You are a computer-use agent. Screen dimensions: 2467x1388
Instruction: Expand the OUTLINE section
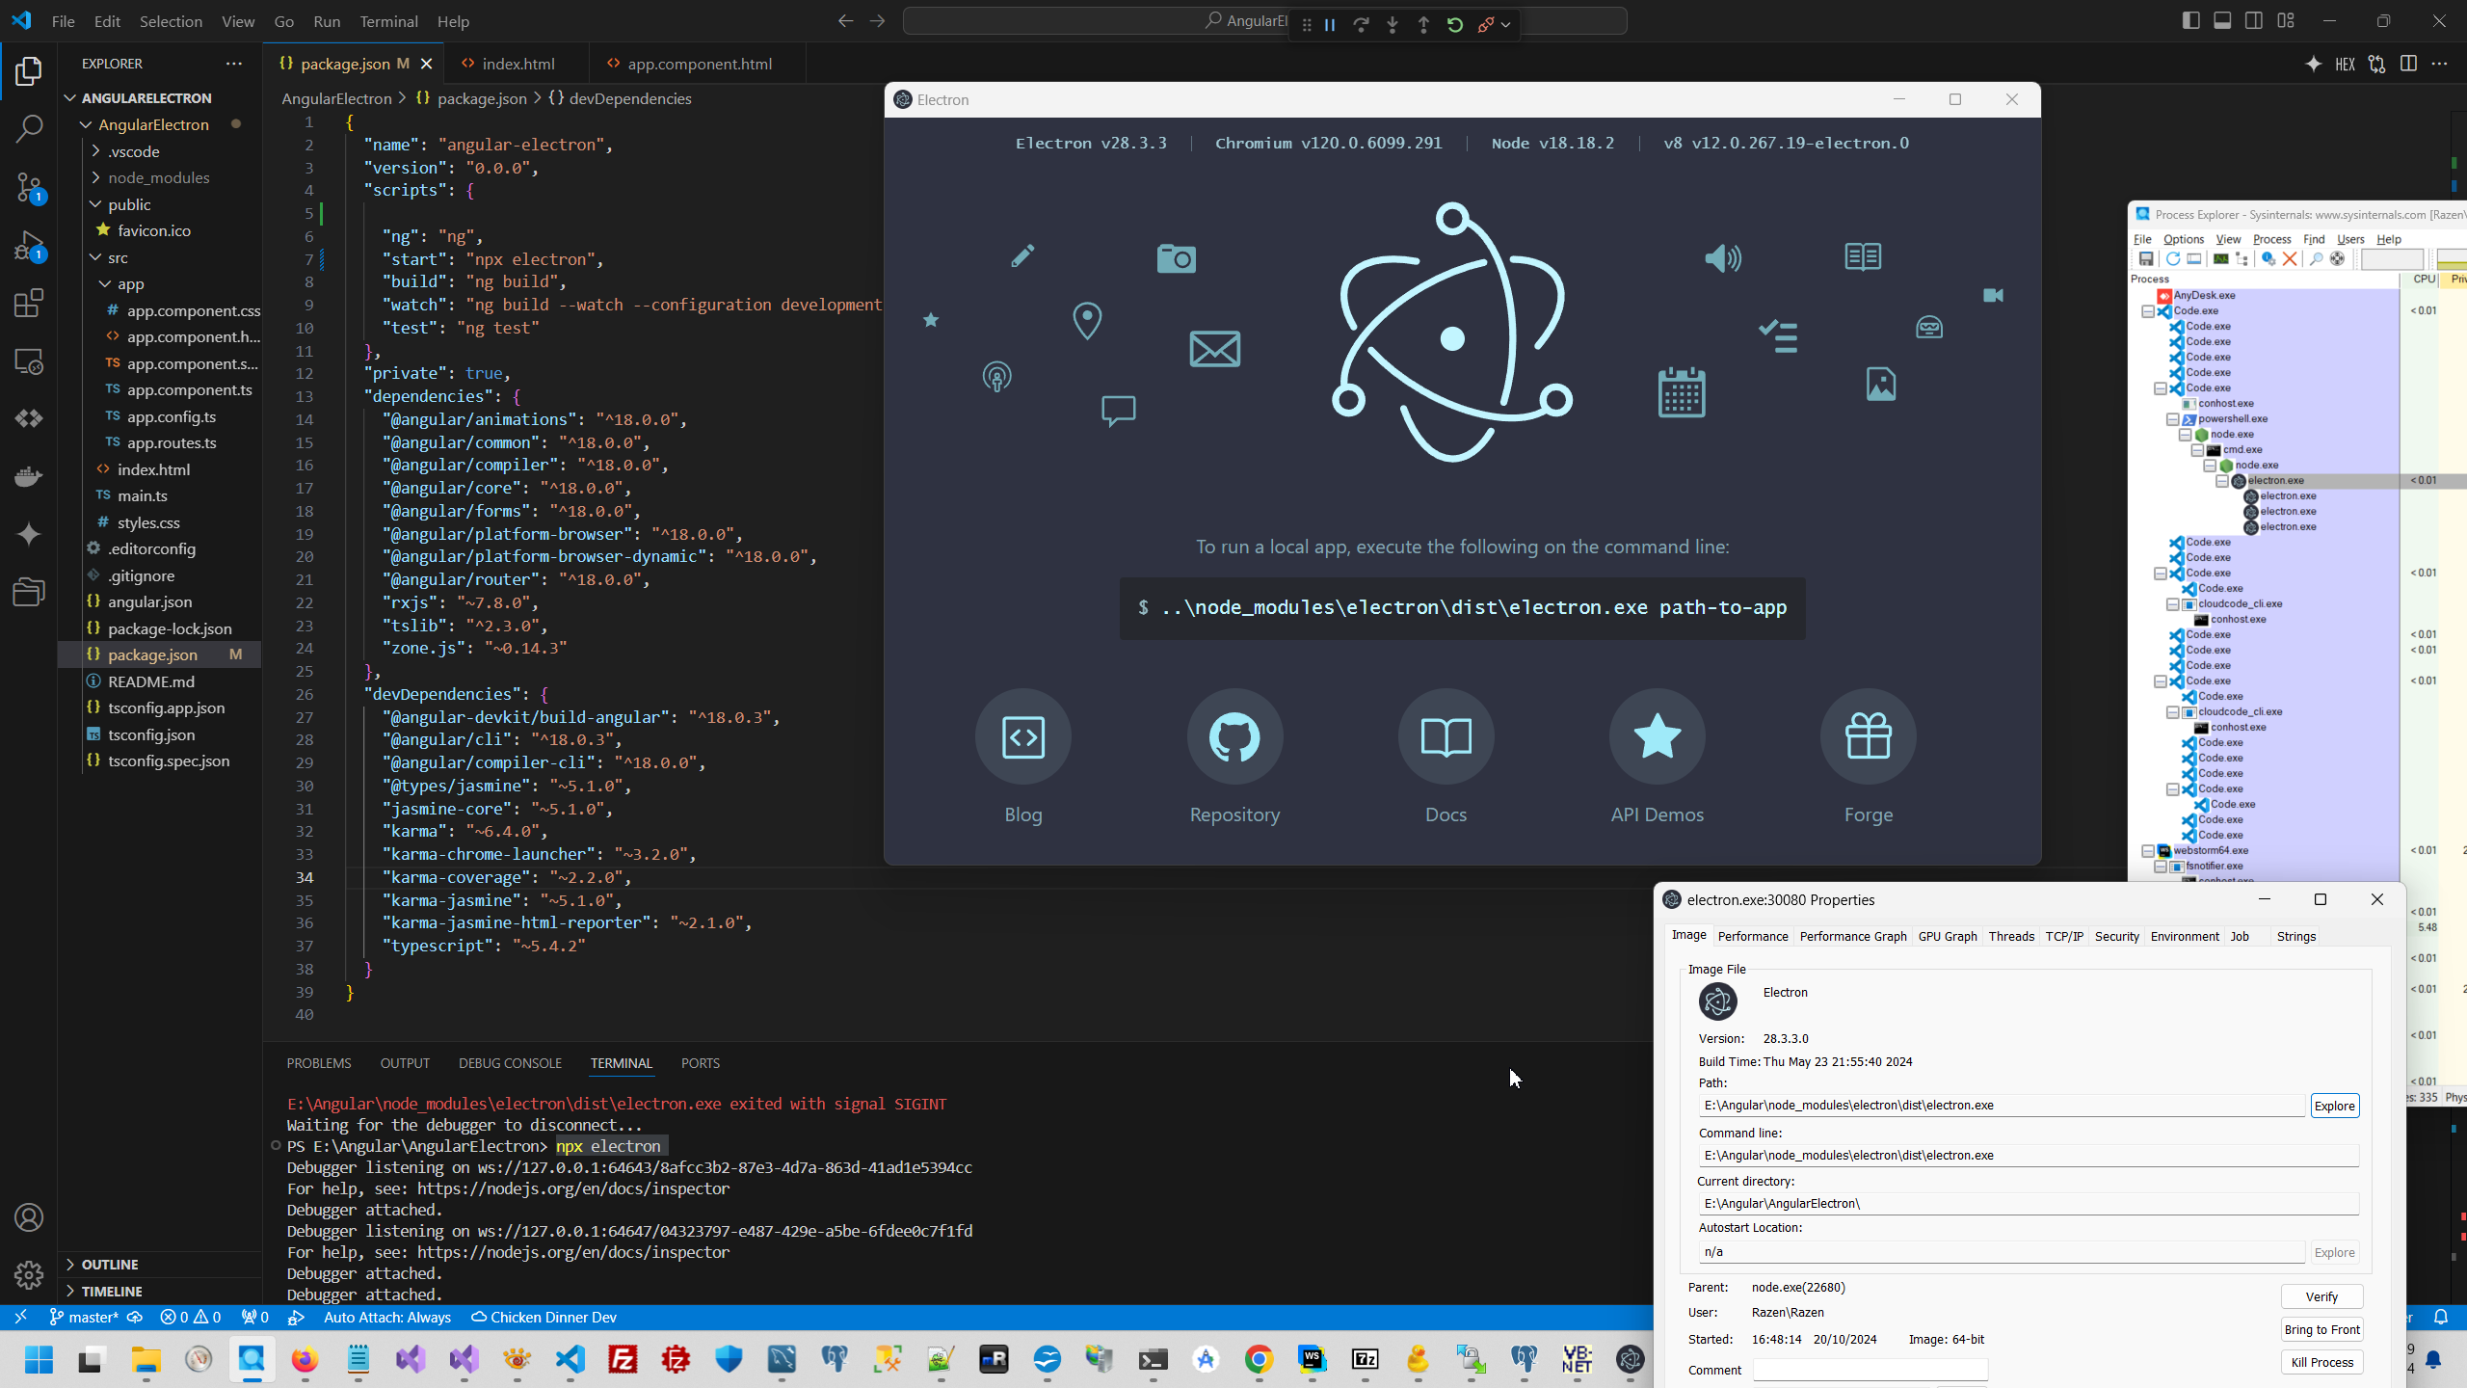tap(110, 1264)
